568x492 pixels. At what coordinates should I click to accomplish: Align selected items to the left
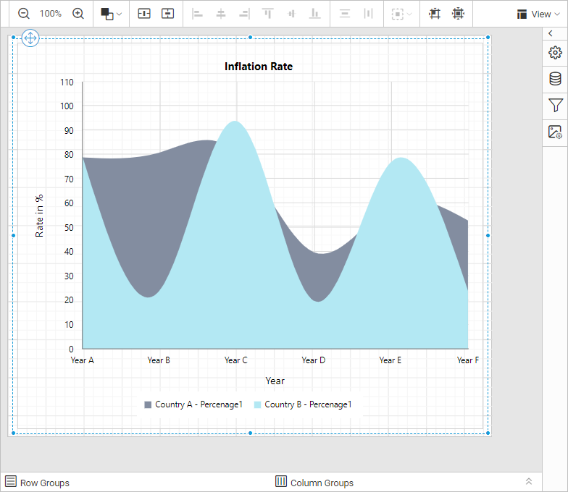pos(197,14)
